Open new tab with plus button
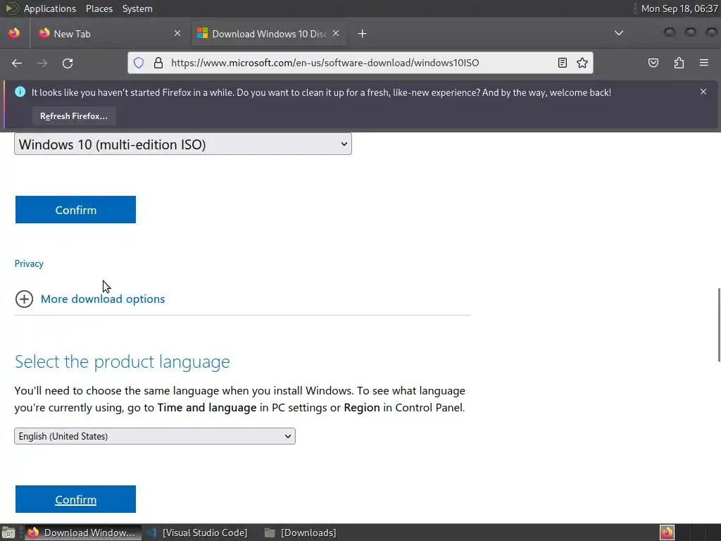Image resolution: width=721 pixels, height=541 pixels. click(x=363, y=34)
